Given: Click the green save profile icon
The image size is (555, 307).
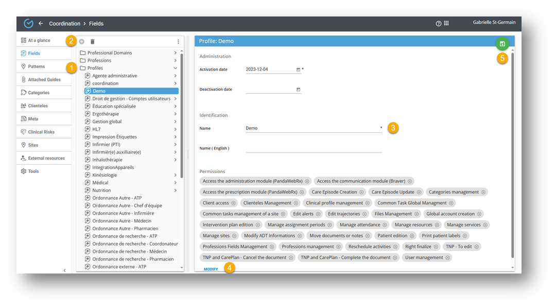Looking at the screenshot, I should 502,44.
